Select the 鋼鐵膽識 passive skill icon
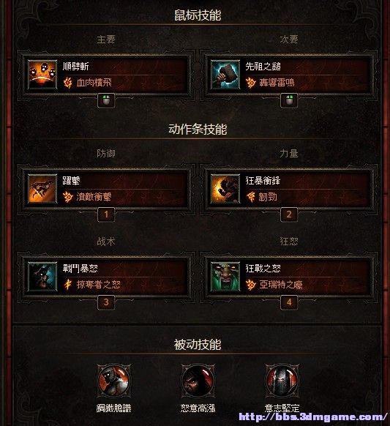The image size is (390, 426). [114, 381]
